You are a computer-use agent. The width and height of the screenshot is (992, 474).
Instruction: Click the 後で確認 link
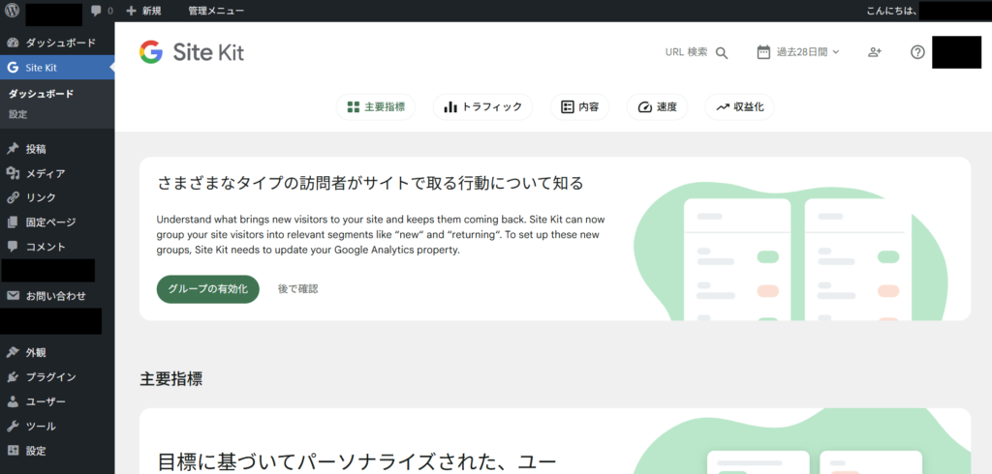pyautogui.click(x=298, y=289)
